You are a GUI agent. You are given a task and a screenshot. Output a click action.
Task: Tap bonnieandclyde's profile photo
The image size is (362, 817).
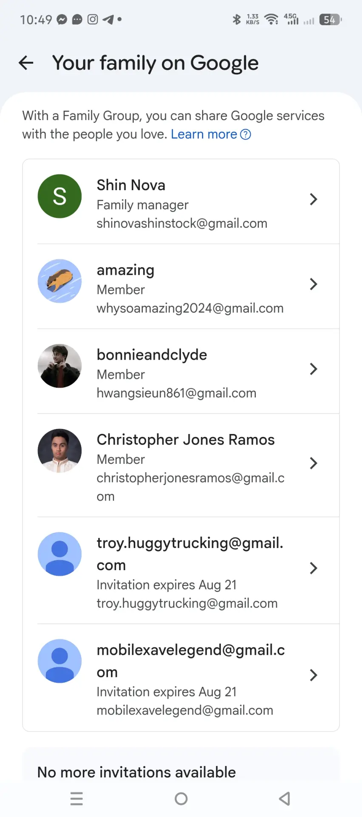click(59, 366)
